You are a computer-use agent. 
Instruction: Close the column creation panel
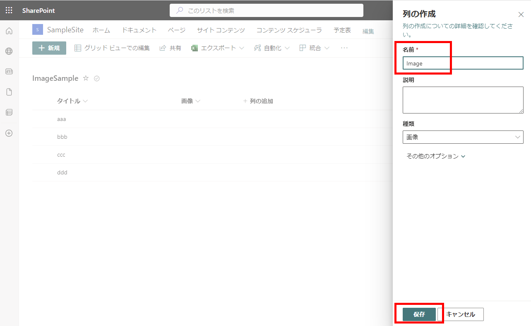521,14
